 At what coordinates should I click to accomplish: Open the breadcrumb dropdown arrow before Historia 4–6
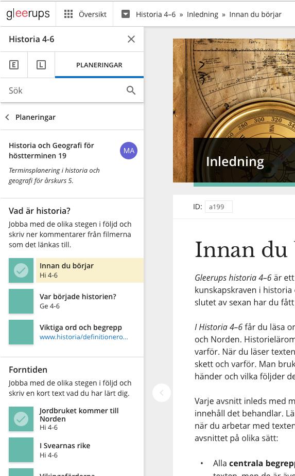click(126, 14)
